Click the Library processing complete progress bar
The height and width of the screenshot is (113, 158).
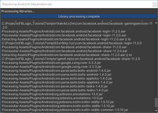pos(79,16)
